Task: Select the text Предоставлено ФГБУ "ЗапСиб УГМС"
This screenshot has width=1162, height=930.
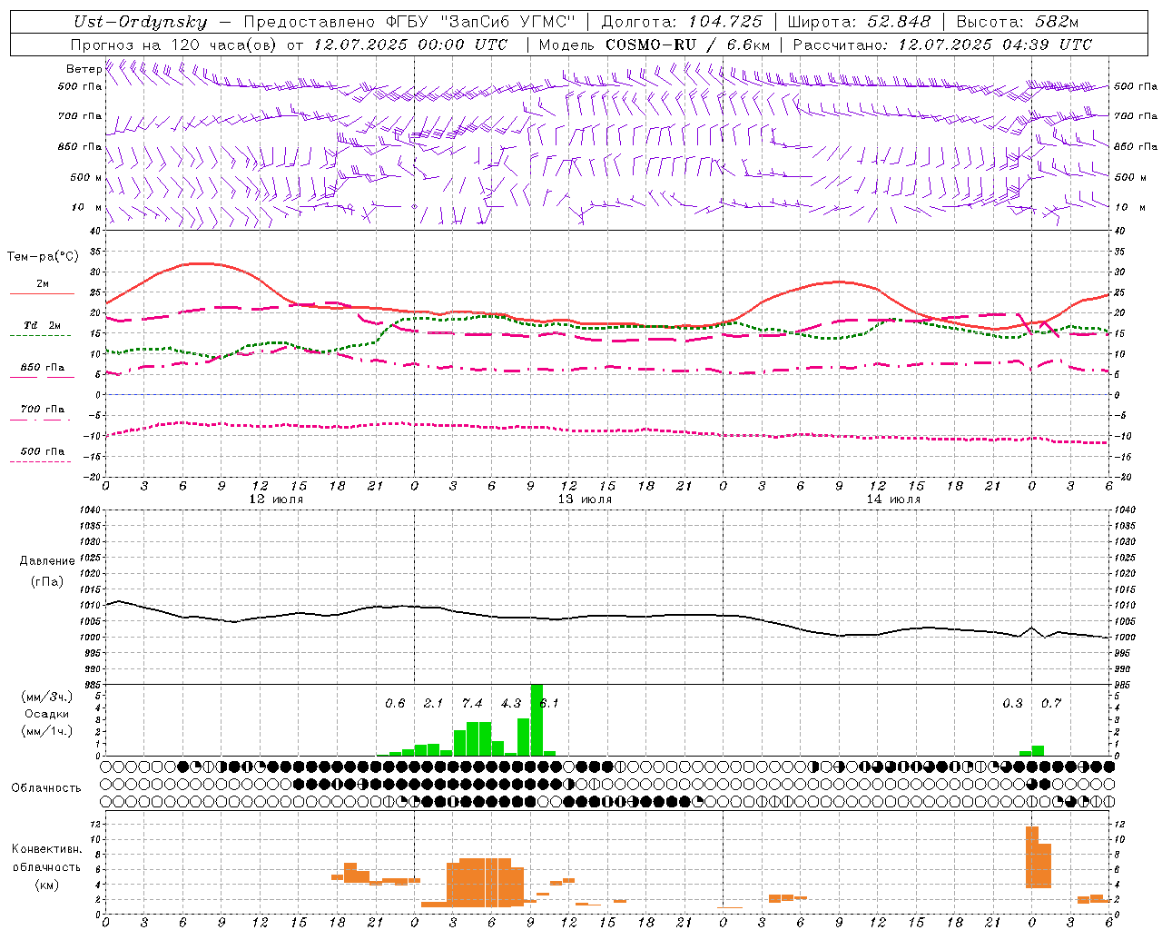Action: point(409,22)
